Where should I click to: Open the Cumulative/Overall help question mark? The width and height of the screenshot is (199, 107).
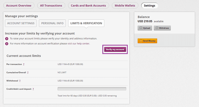(x=28, y=72)
